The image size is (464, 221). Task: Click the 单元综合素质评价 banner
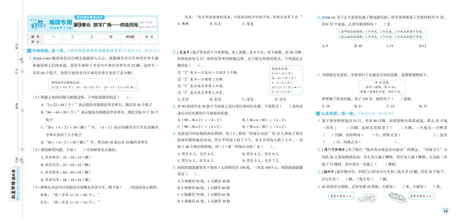[x=90, y=17]
